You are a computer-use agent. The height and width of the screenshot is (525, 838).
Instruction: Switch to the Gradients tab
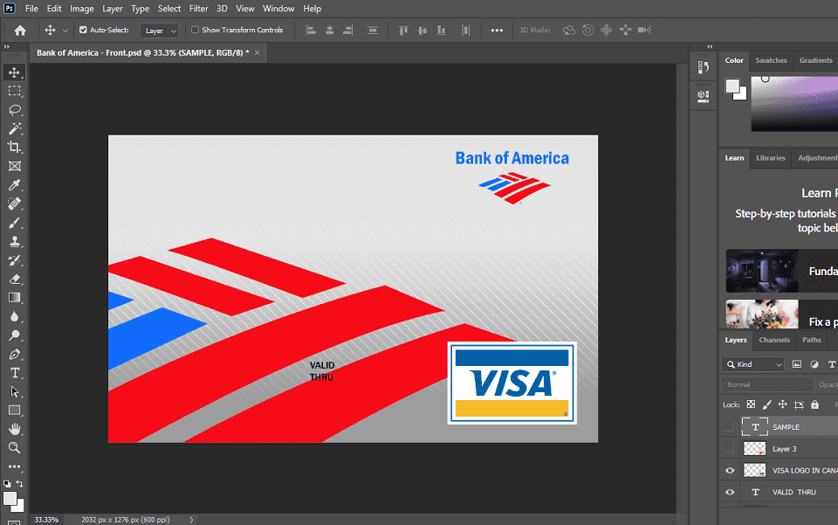tap(815, 60)
